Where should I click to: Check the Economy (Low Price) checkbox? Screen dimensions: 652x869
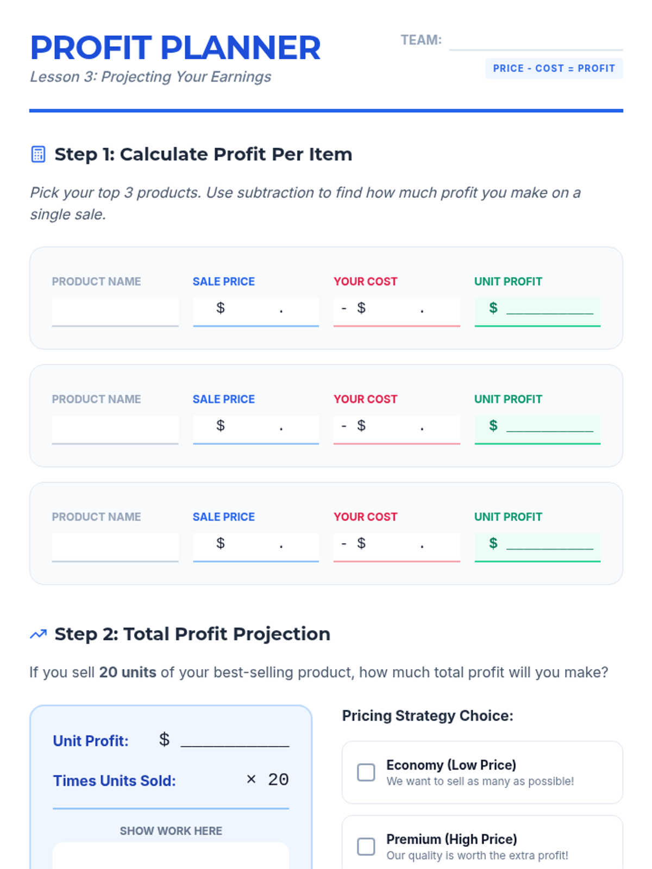pos(366,772)
